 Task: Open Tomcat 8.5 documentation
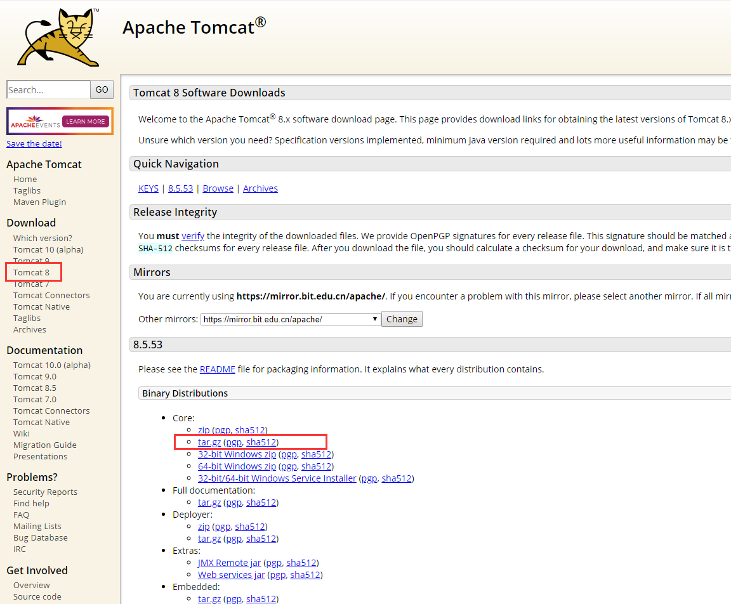(35, 388)
